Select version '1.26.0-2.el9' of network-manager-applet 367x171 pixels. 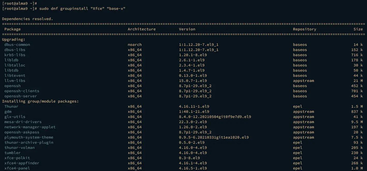(193, 127)
